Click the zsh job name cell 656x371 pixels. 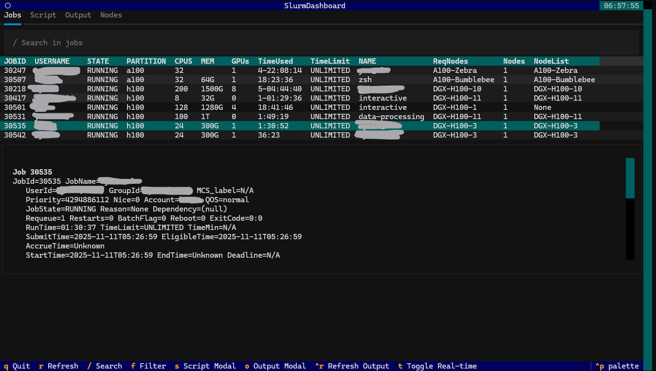point(365,80)
